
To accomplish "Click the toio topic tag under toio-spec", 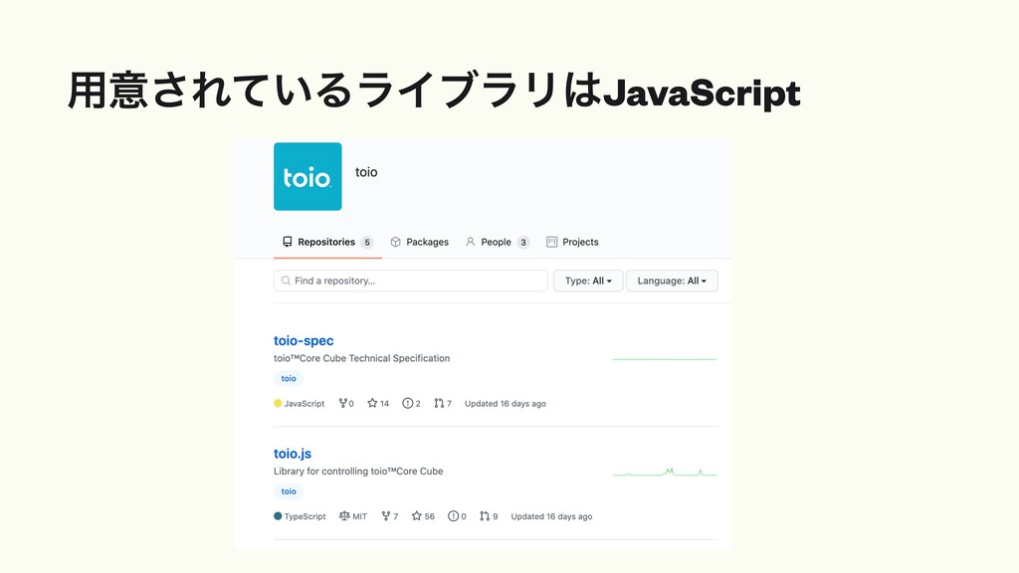I will coord(289,378).
